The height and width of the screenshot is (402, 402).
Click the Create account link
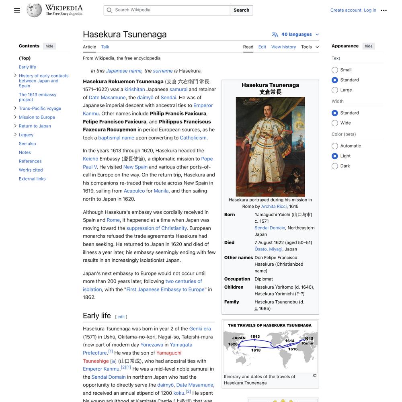point(346,10)
